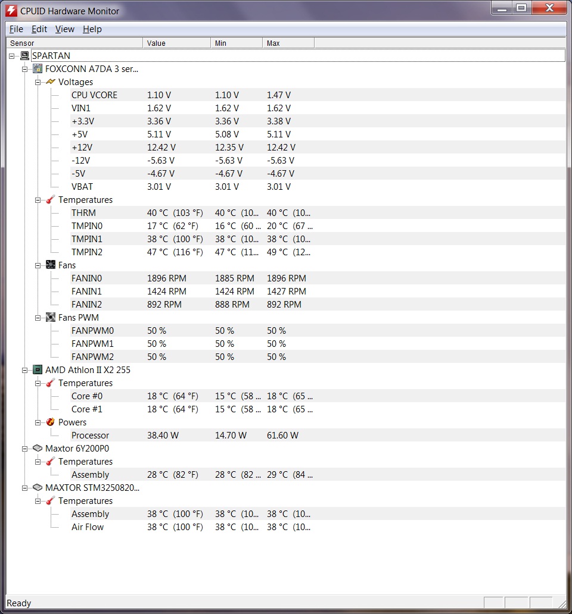The image size is (572, 614).
Task: Collapse the MAXTOR STM3250820 node
Action: [24, 488]
